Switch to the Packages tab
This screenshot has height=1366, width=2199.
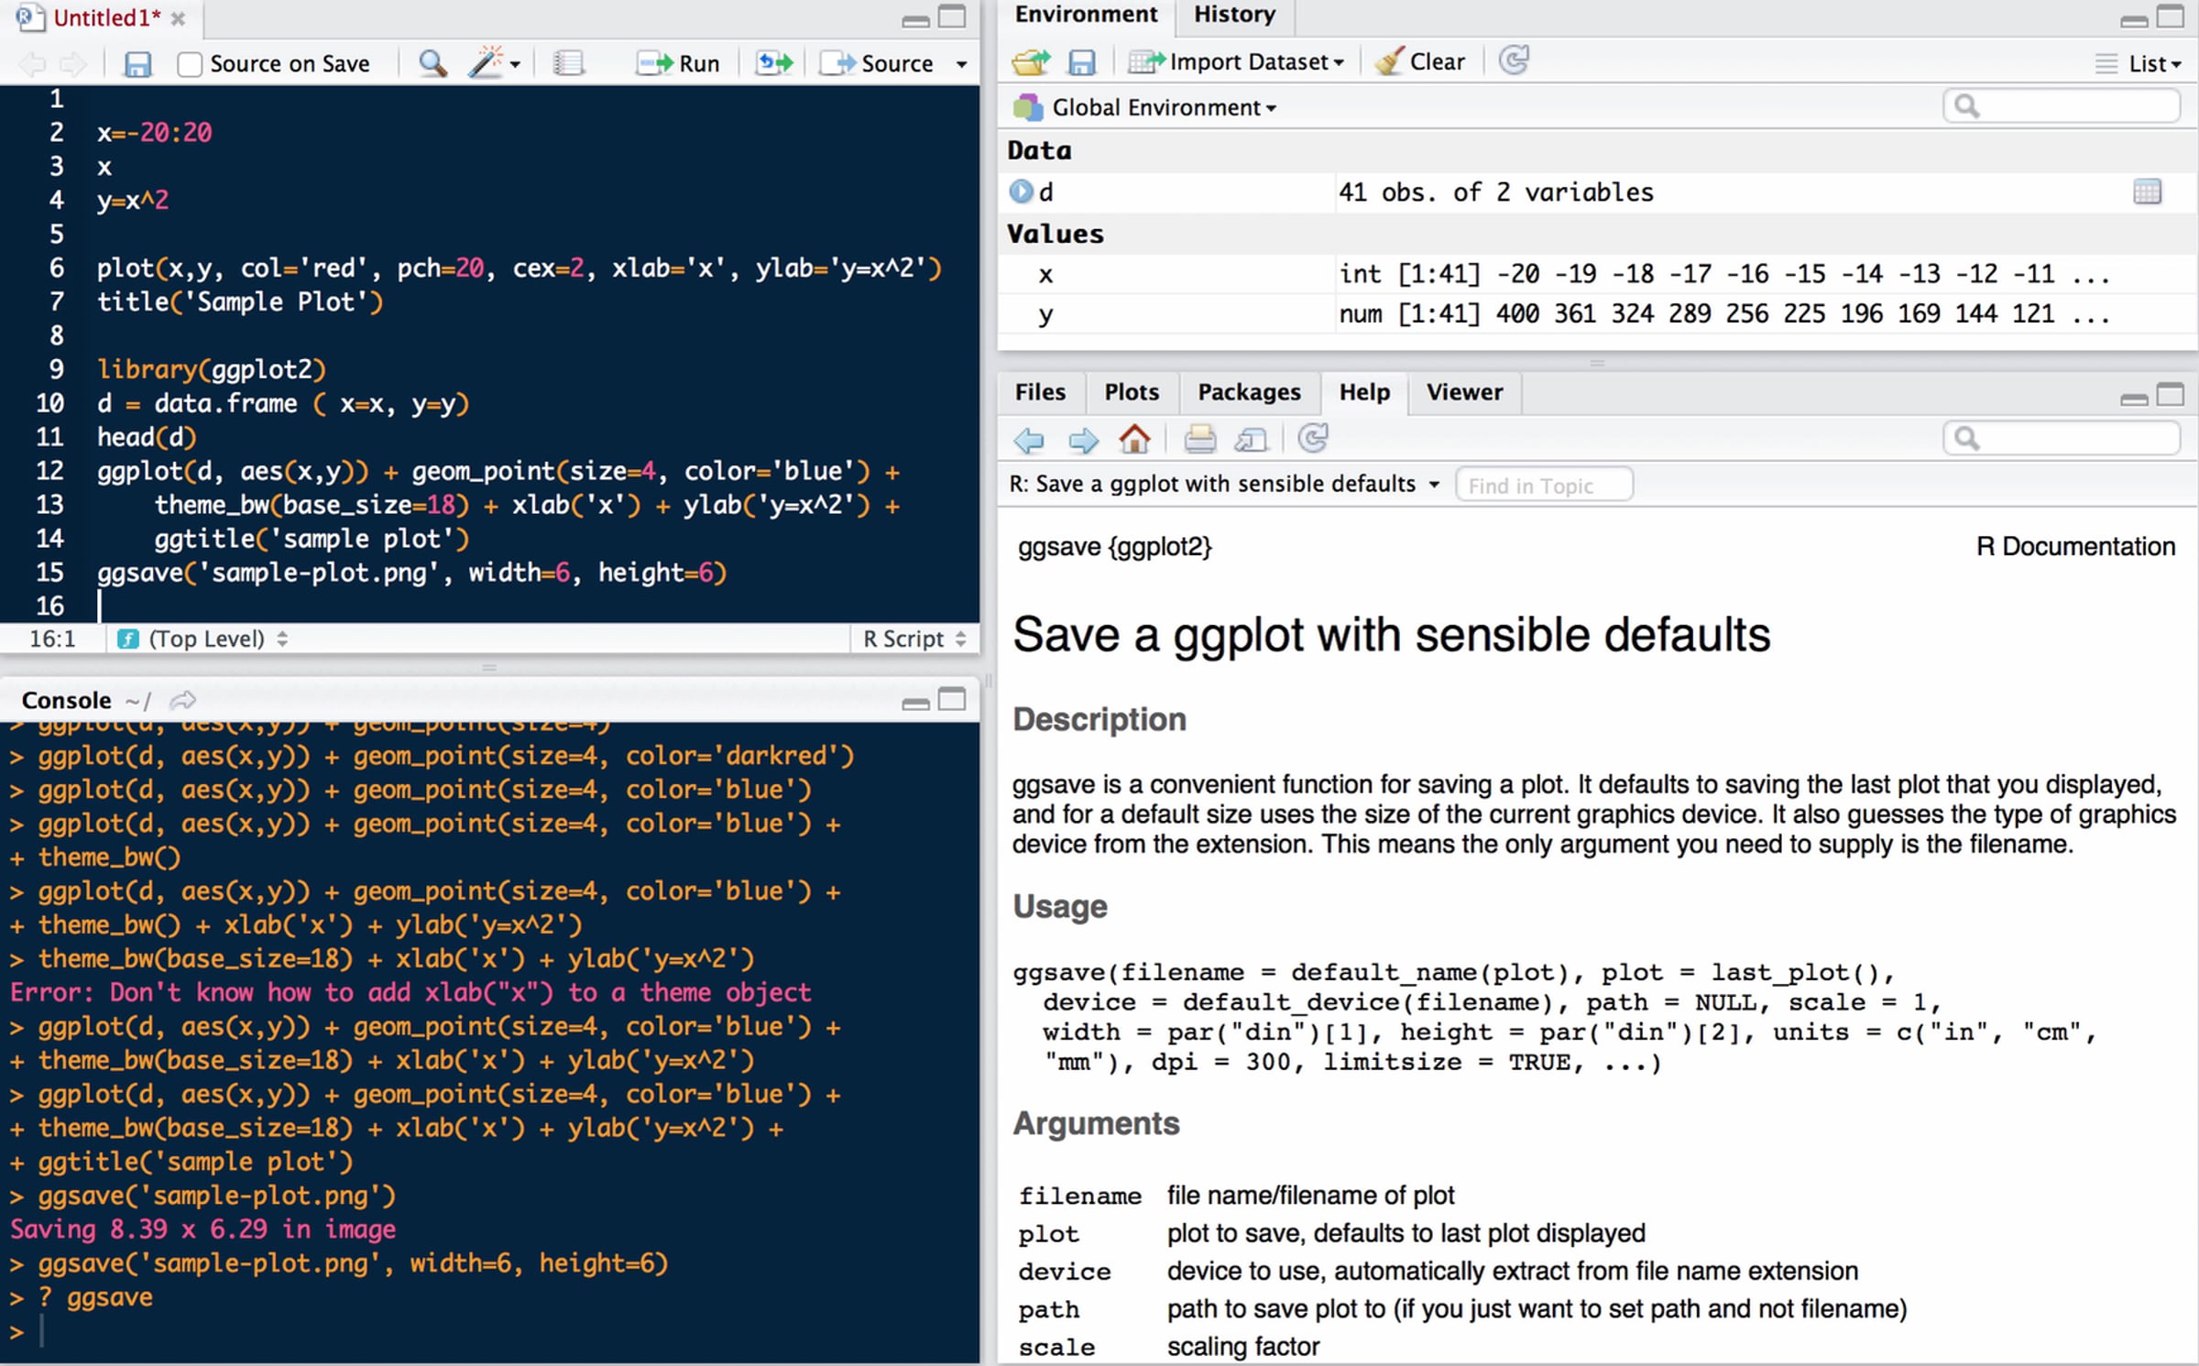(1249, 392)
